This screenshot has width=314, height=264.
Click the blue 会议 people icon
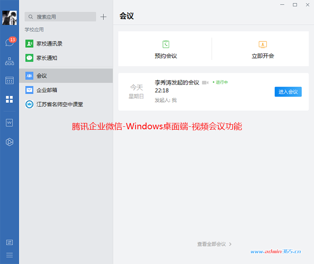(29, 76)
